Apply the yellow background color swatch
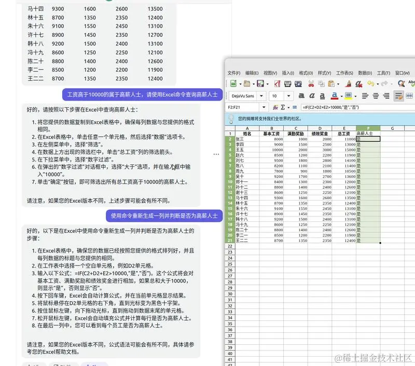Viewport: 415px width, 366px height. coord(348,96)
